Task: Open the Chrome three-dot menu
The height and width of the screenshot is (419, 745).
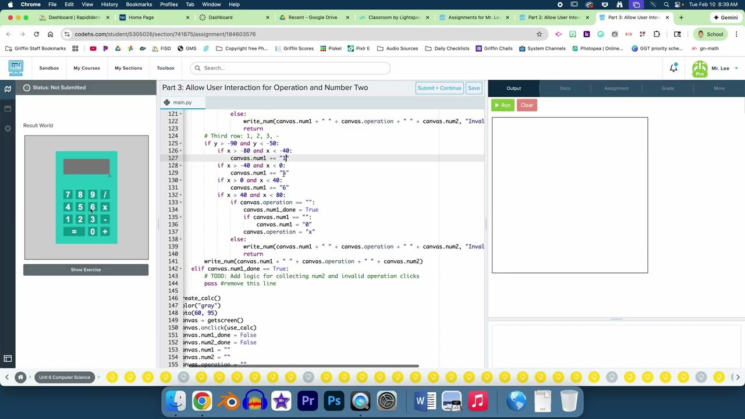Action: point(736,34)
